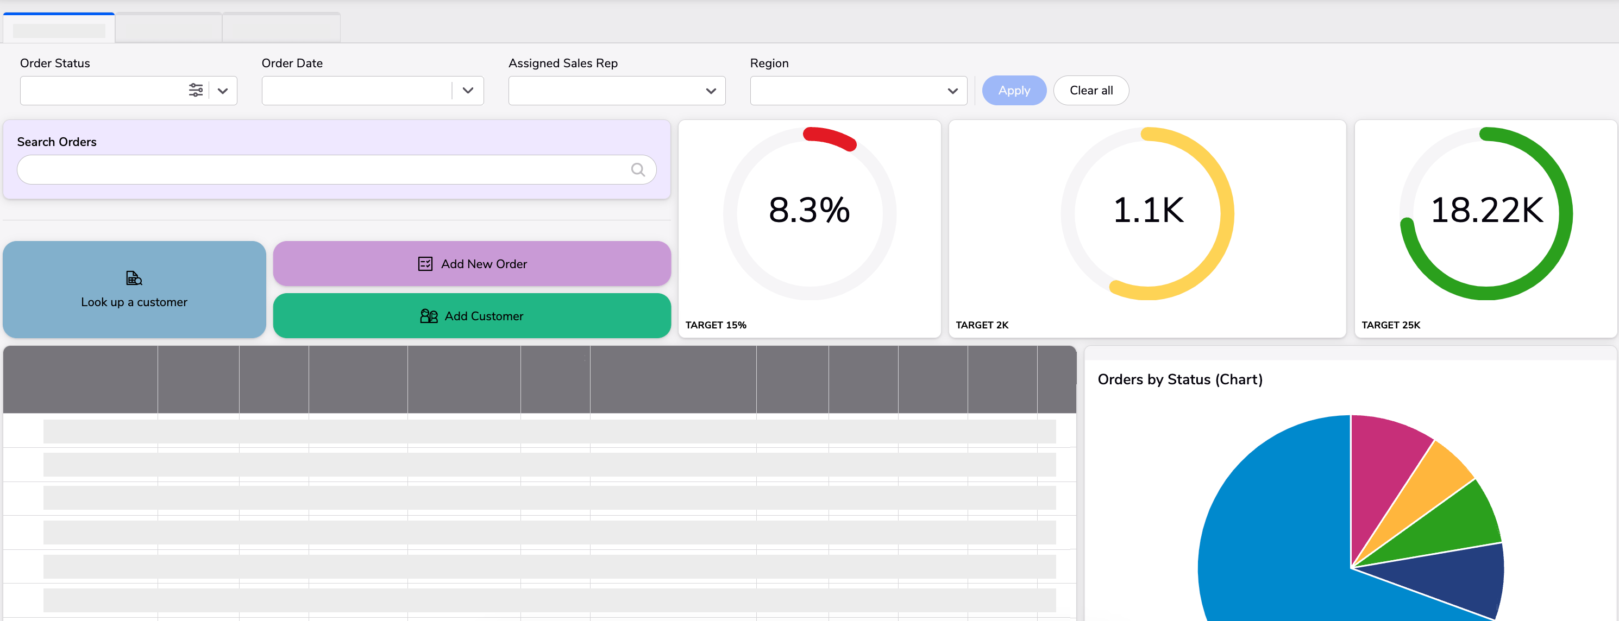Select the active first tab

[59, 28]
